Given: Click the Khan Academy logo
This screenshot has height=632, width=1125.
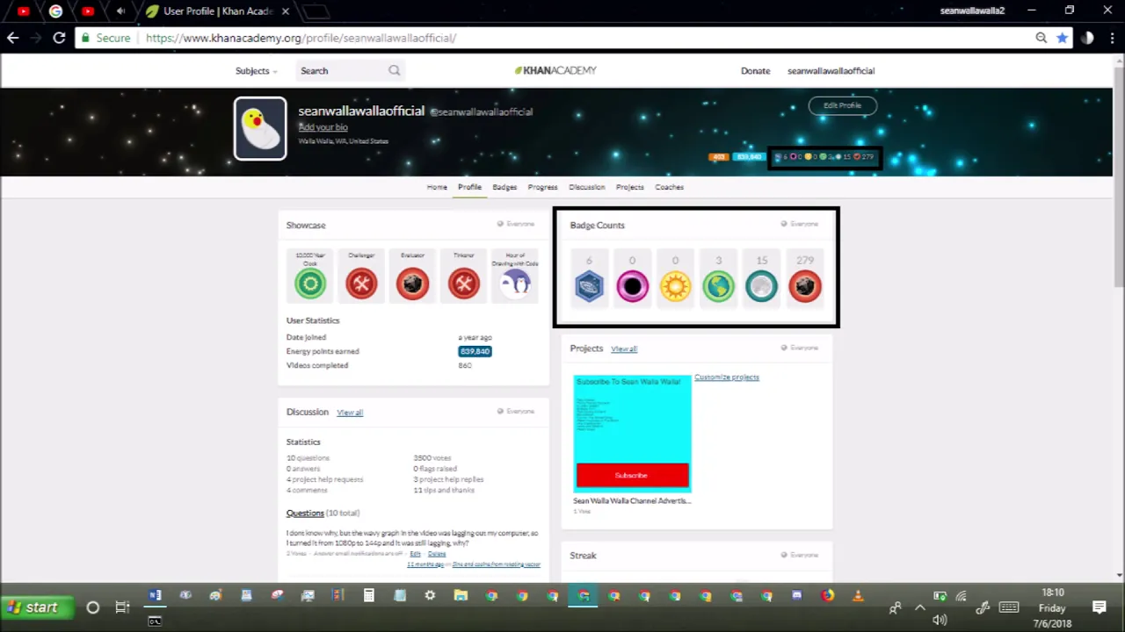Looking at the screenshot, I should pos(555,70).
